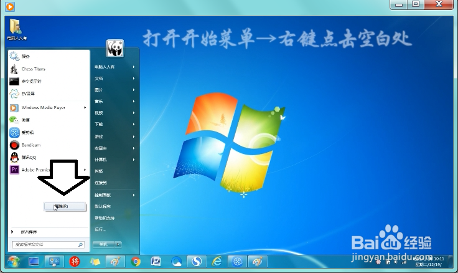Open the yellow sticky notes taskbar icon

coord(95,261)
